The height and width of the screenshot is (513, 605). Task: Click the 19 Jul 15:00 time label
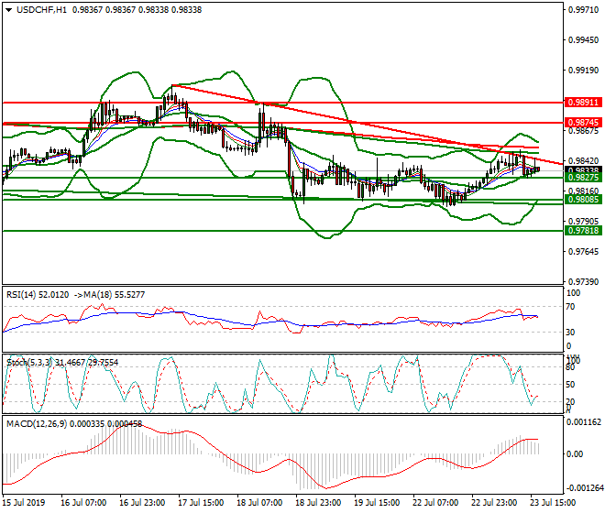click(x=377, y=503)
